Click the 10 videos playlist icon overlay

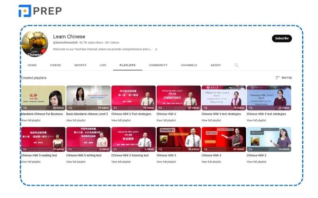coord(25,149)
